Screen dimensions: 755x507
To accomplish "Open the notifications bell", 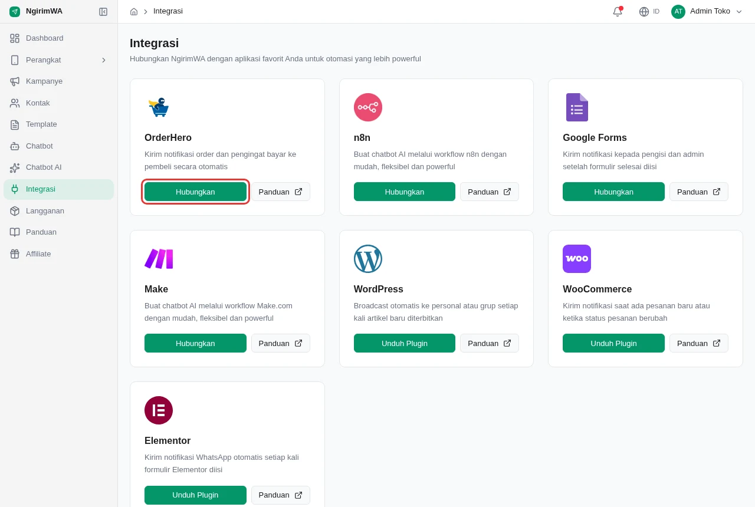I will (618, 12).
